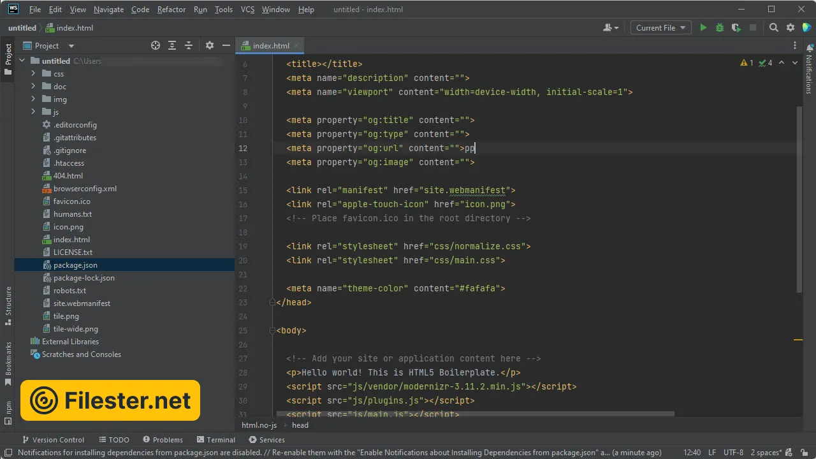816x459 pixels.
Task: Open the Version Control tool window
Action: 53,440
